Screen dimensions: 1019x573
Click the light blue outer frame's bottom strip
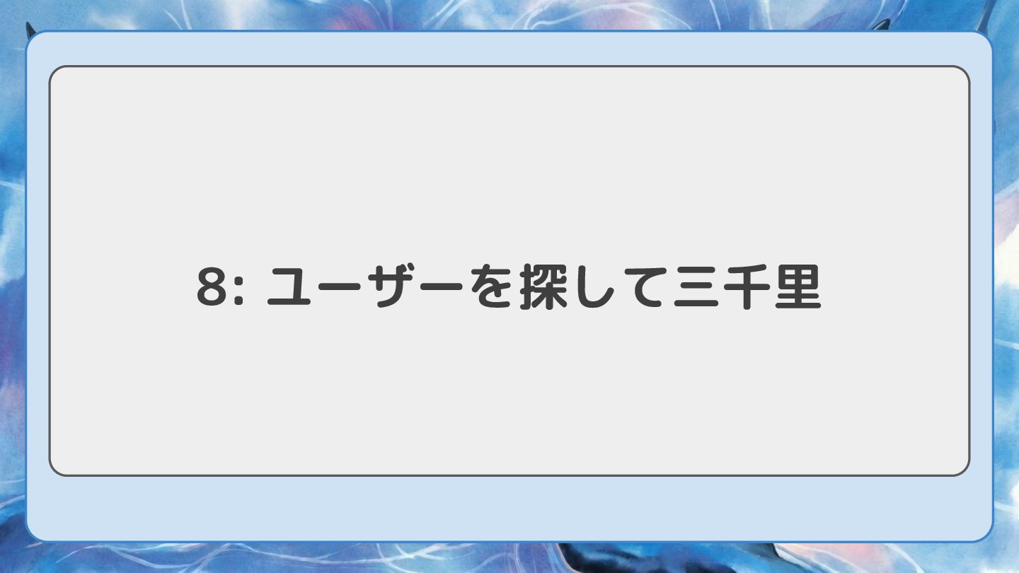tap(509, 508)
